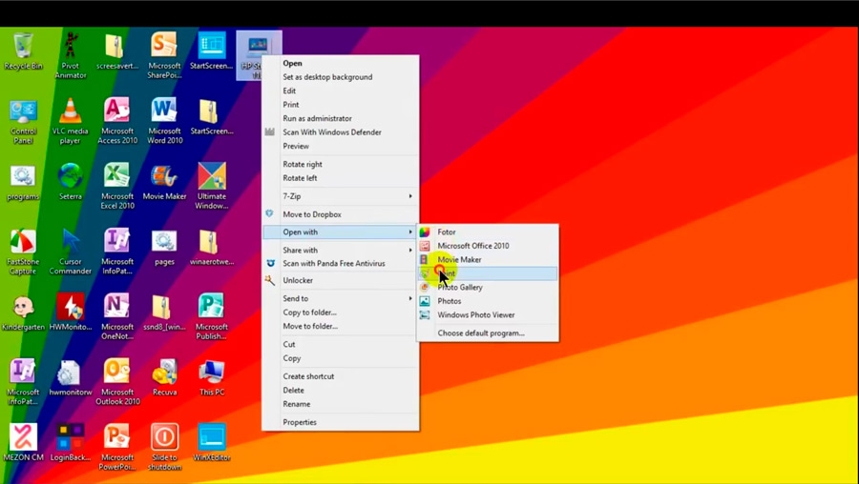Select the LoginBackground desktop icon
This screenshot has width=859, height=484.
pos(70,443)
